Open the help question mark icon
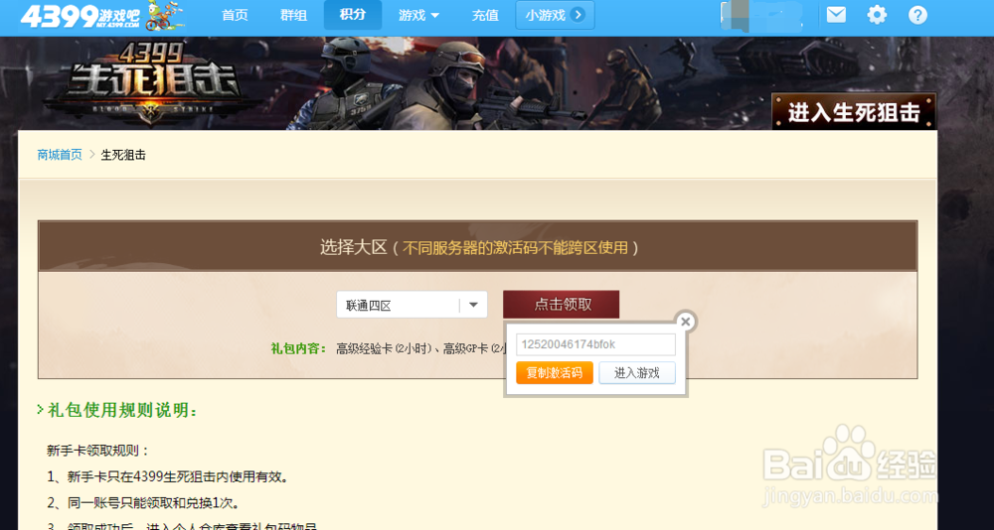Image resolution: width=994 pixels, height=530 pixels. coord(917,15)
